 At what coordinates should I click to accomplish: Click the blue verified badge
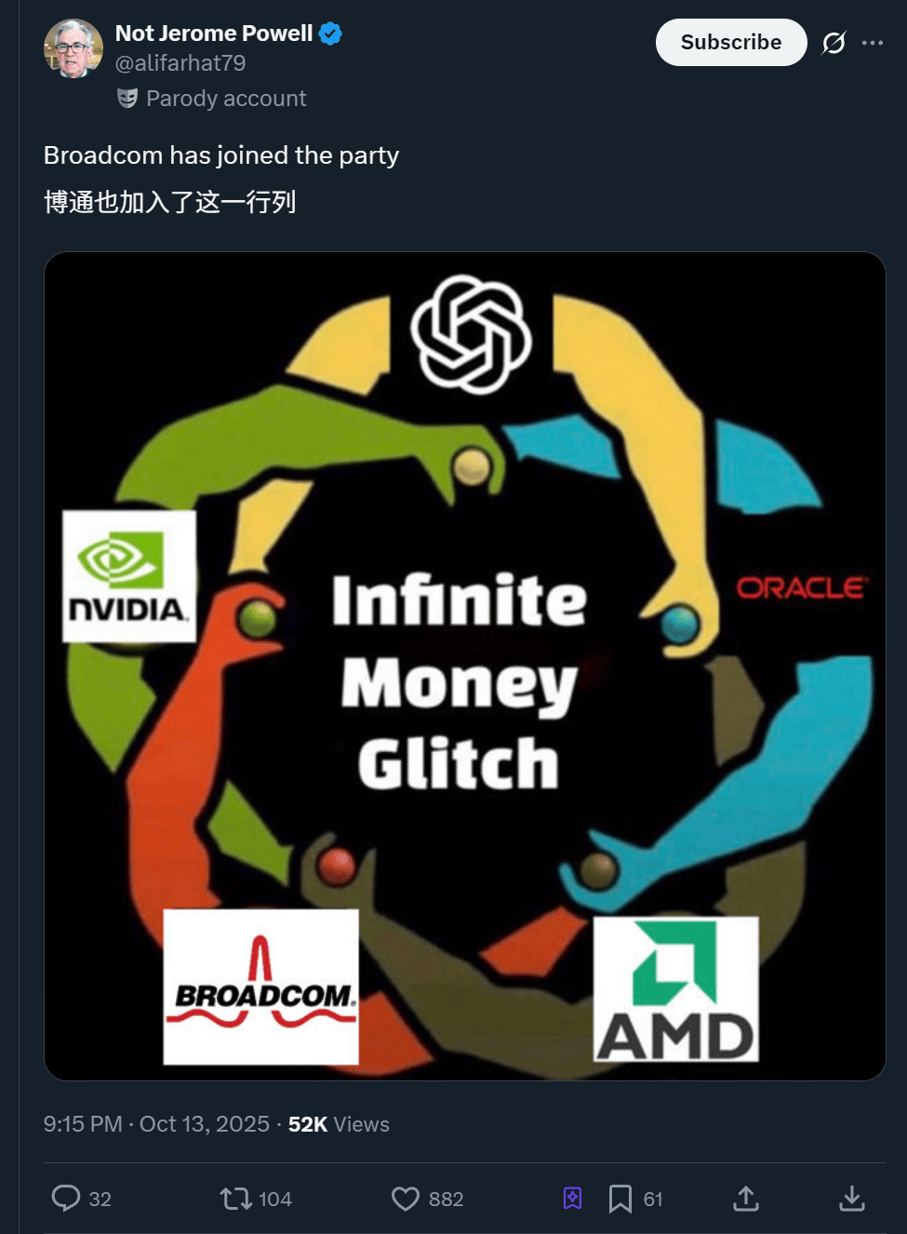pyautogui.click(x=330, y=34)
